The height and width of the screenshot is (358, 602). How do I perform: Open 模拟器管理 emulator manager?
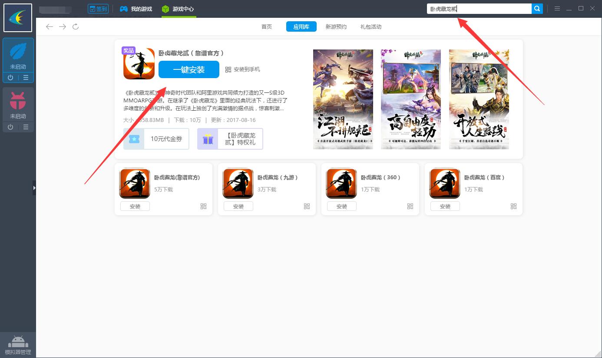point(18,345)
